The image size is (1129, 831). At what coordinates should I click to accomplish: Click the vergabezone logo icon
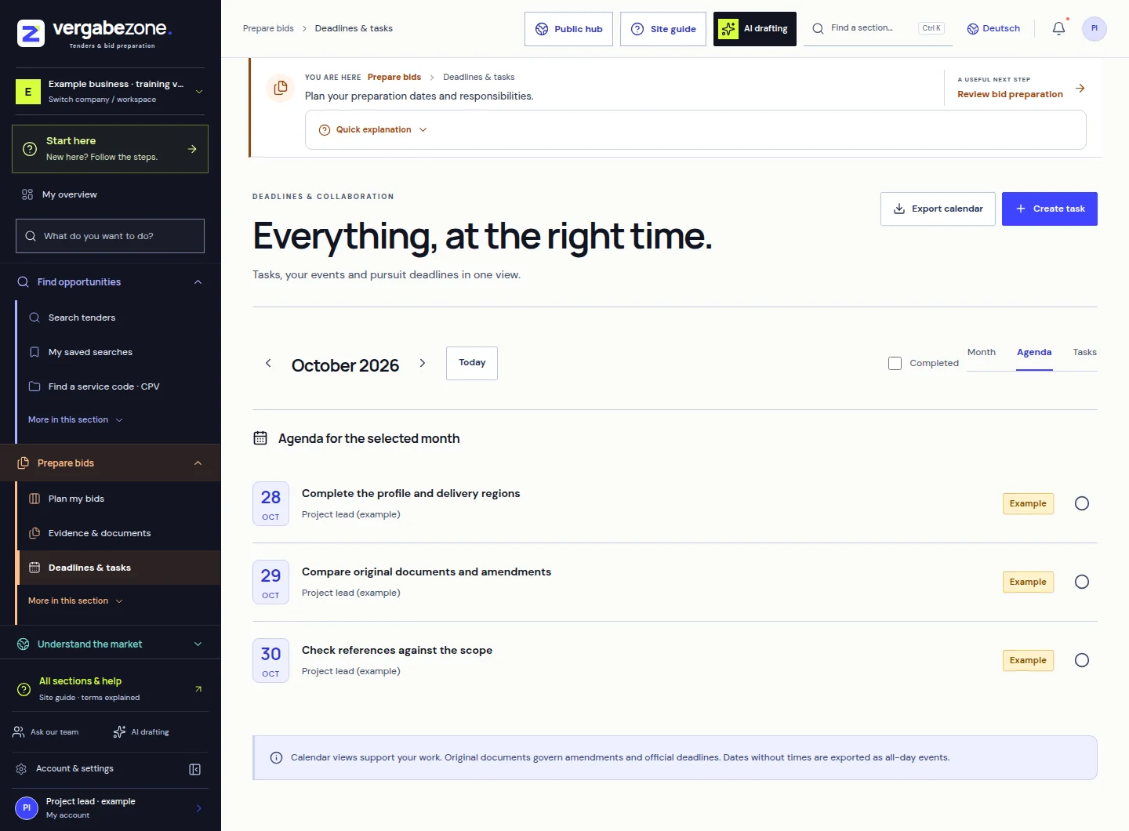(x=31, y=34)
